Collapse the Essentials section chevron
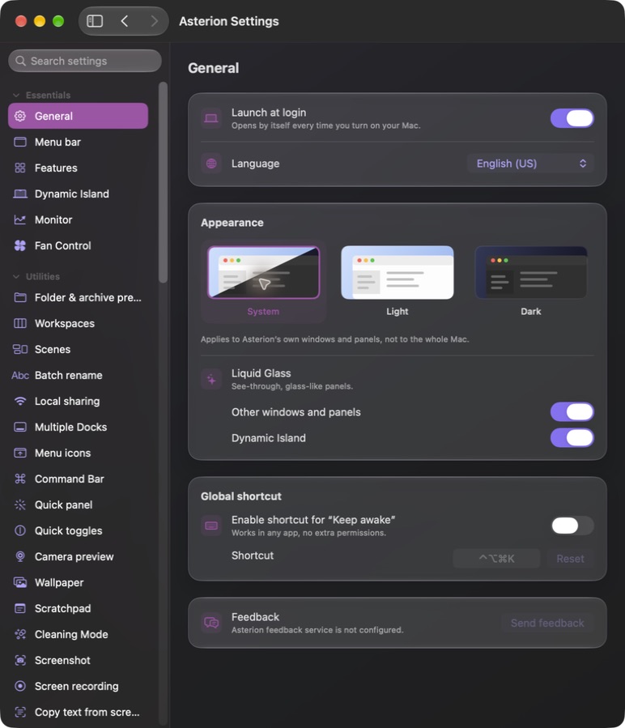This screenshot has width=625, height=728. pos(16,96)
